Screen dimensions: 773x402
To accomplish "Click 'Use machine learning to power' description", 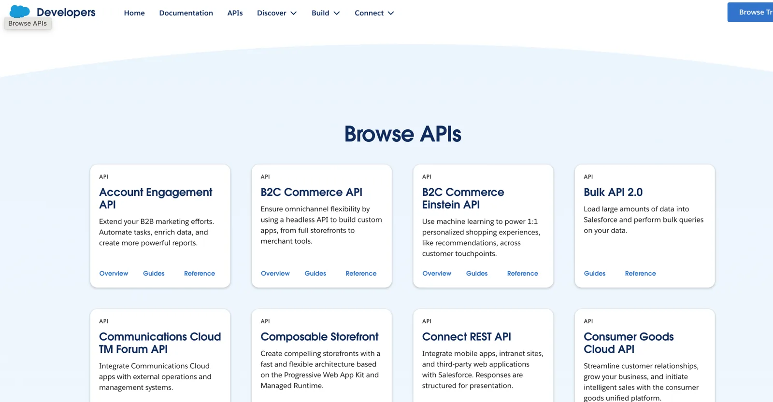I will (x=481, y=237).
